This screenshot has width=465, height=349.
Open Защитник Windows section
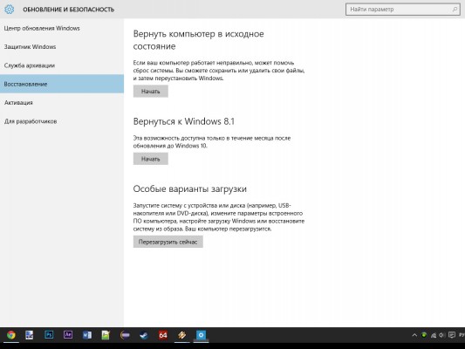pyautogui.click(x=30, y=47)
